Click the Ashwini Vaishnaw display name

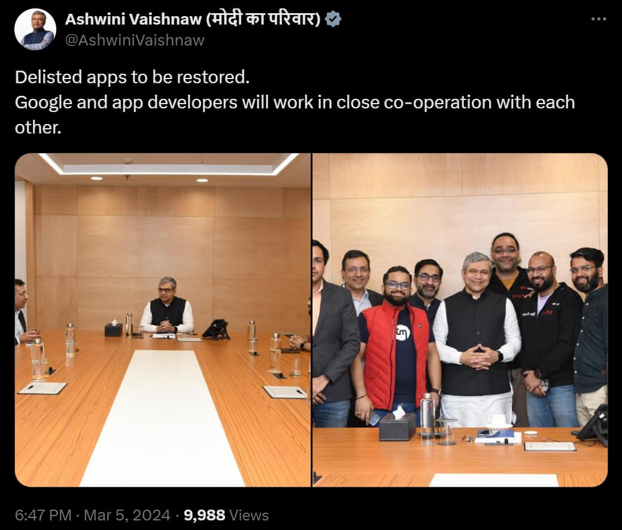click(x=133, y=19)
